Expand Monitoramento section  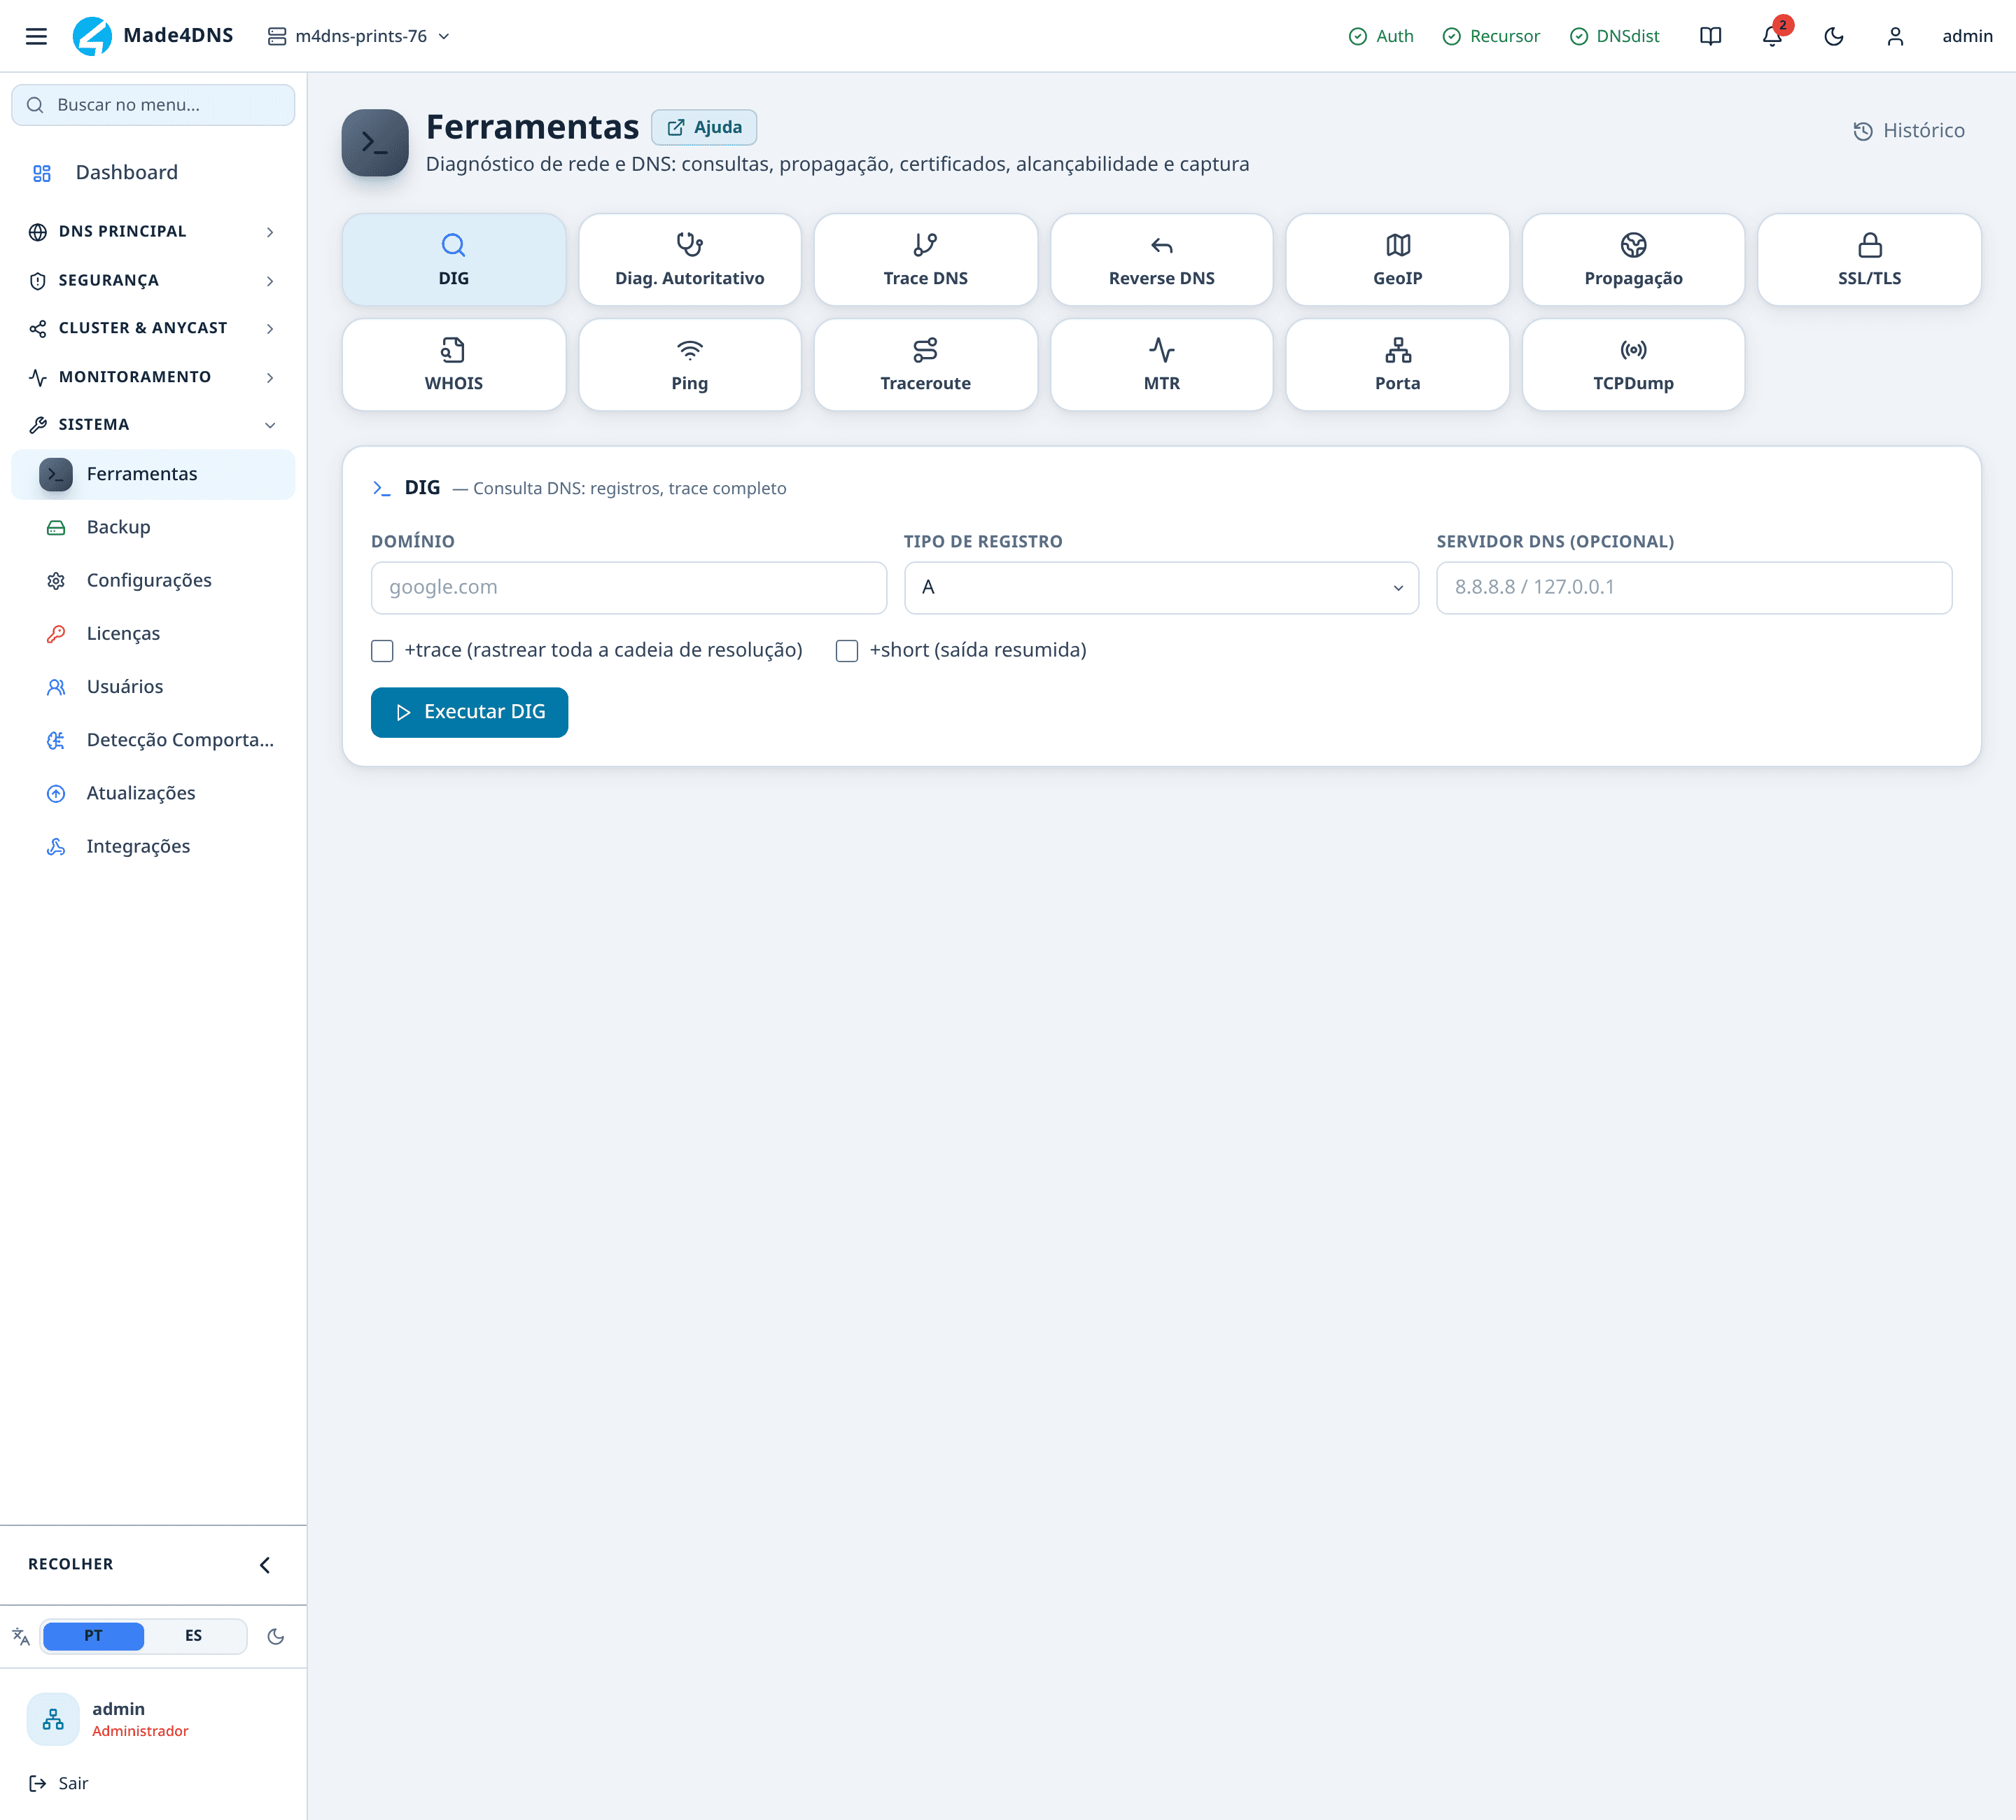[153, 377]
